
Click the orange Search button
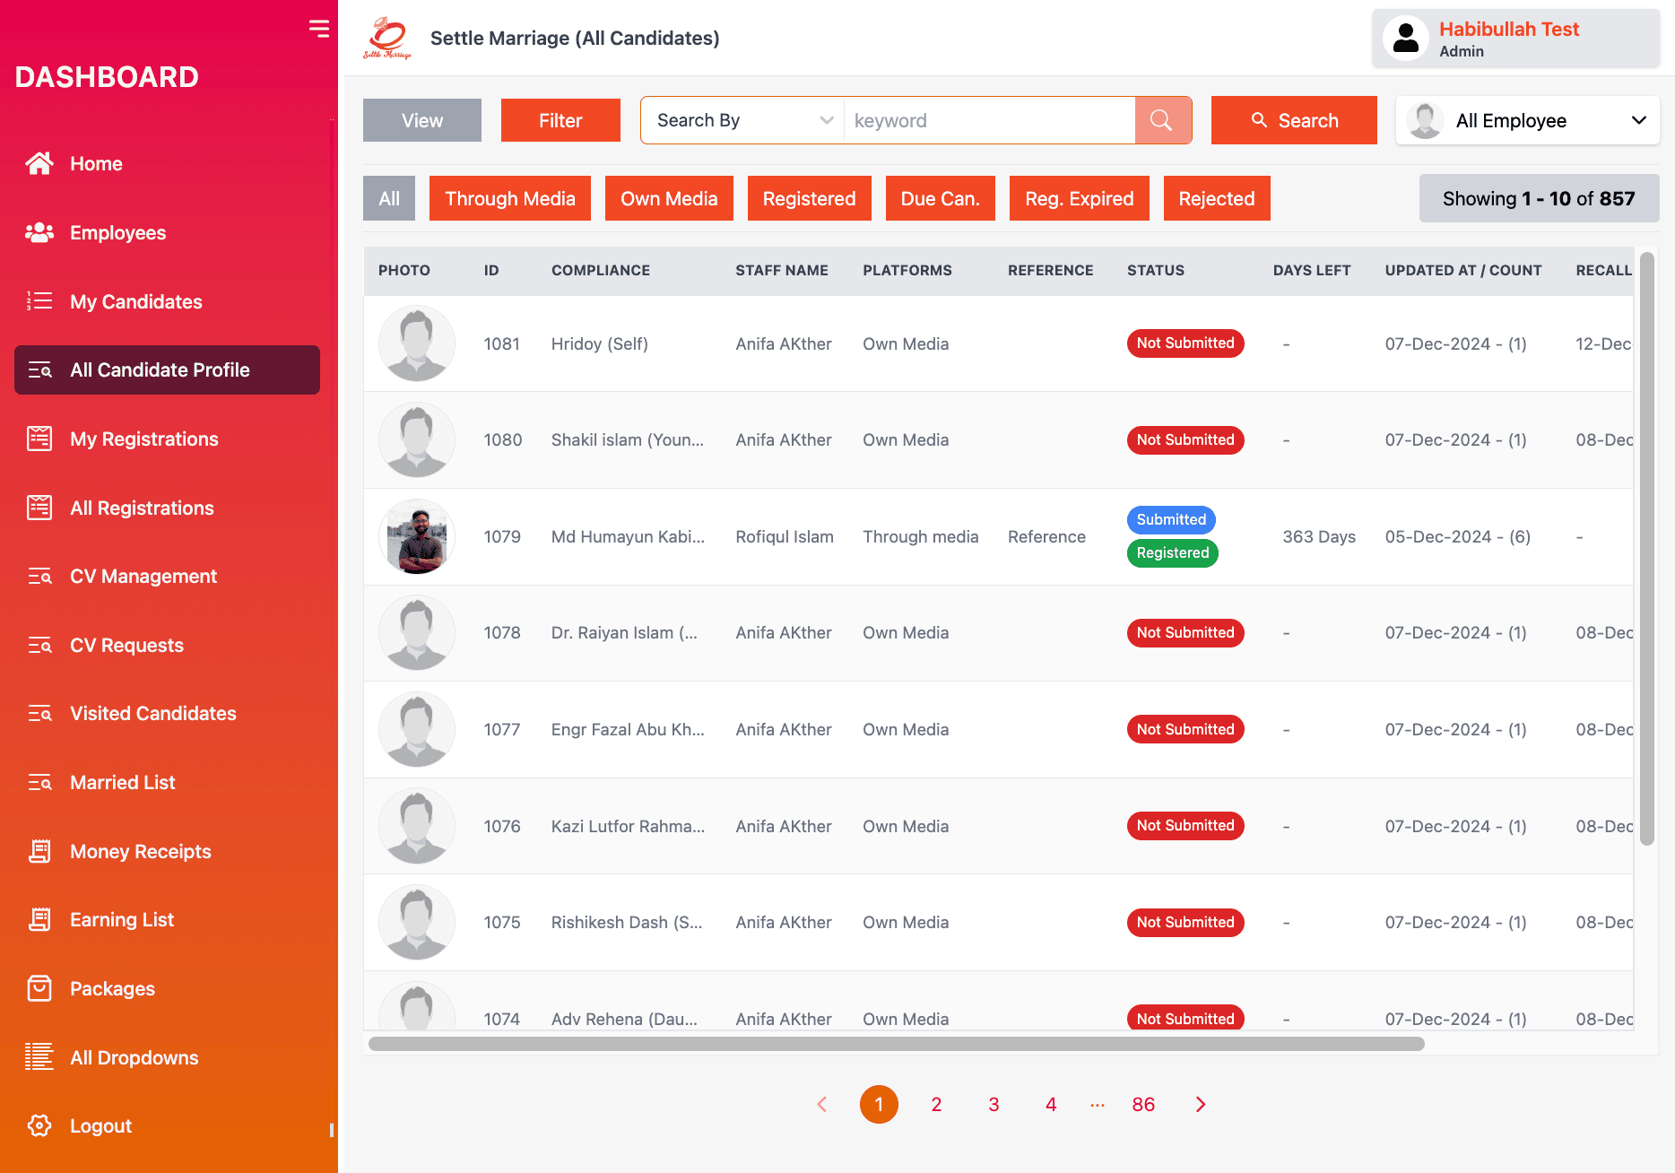tap(1293, 120)
